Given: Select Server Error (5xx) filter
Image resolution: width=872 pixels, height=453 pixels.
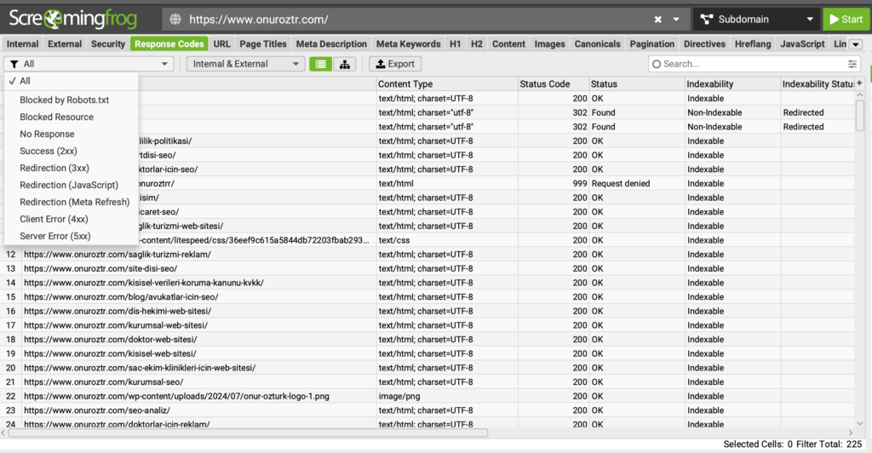Looking at the screenshot, I should (54, 236).
